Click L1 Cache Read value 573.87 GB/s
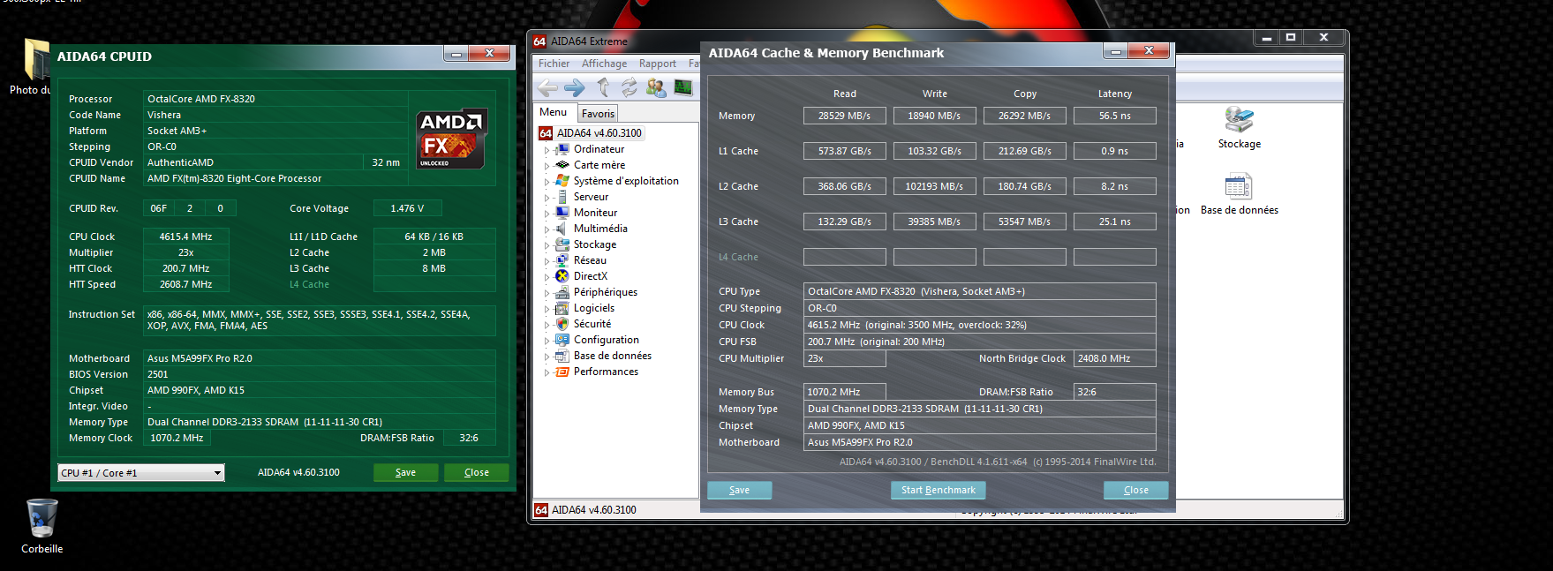 point(844,151)
